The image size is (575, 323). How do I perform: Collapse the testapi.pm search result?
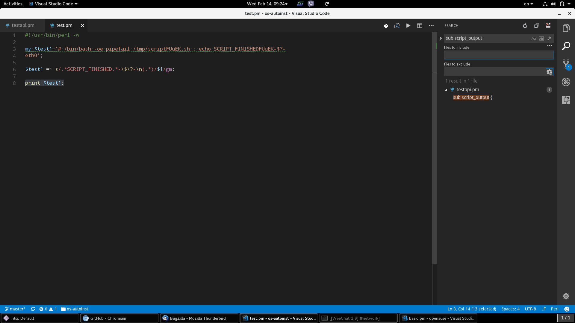pyautogui.click(x=447, y=89)
